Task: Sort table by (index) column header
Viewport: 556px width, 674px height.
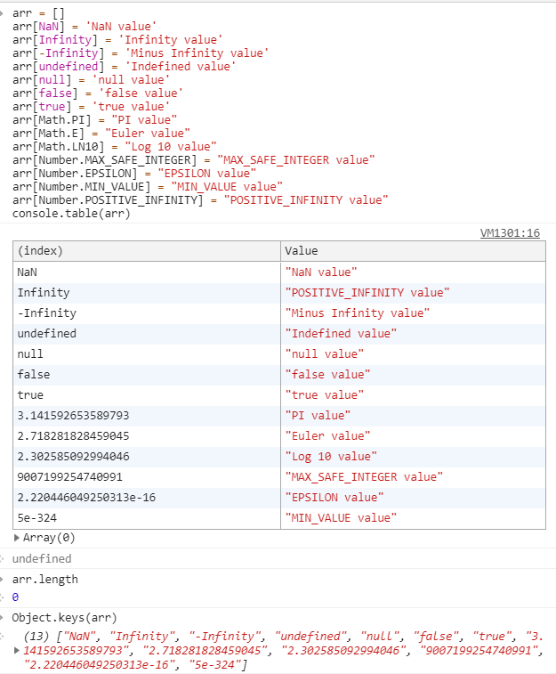Action: (147, 251)
